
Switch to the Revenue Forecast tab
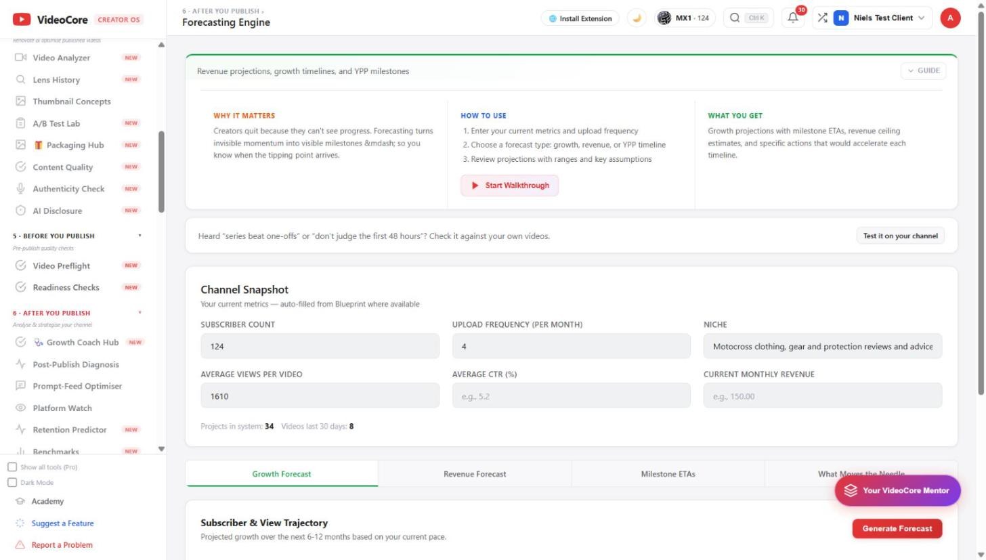point(475,474)
